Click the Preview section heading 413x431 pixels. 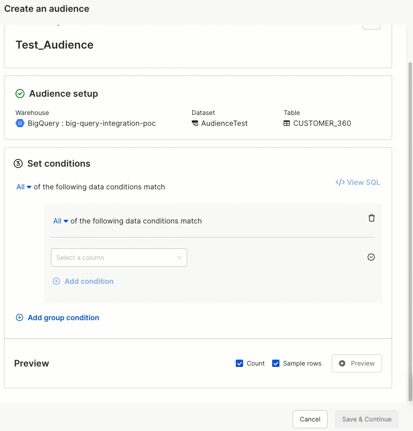32,363
